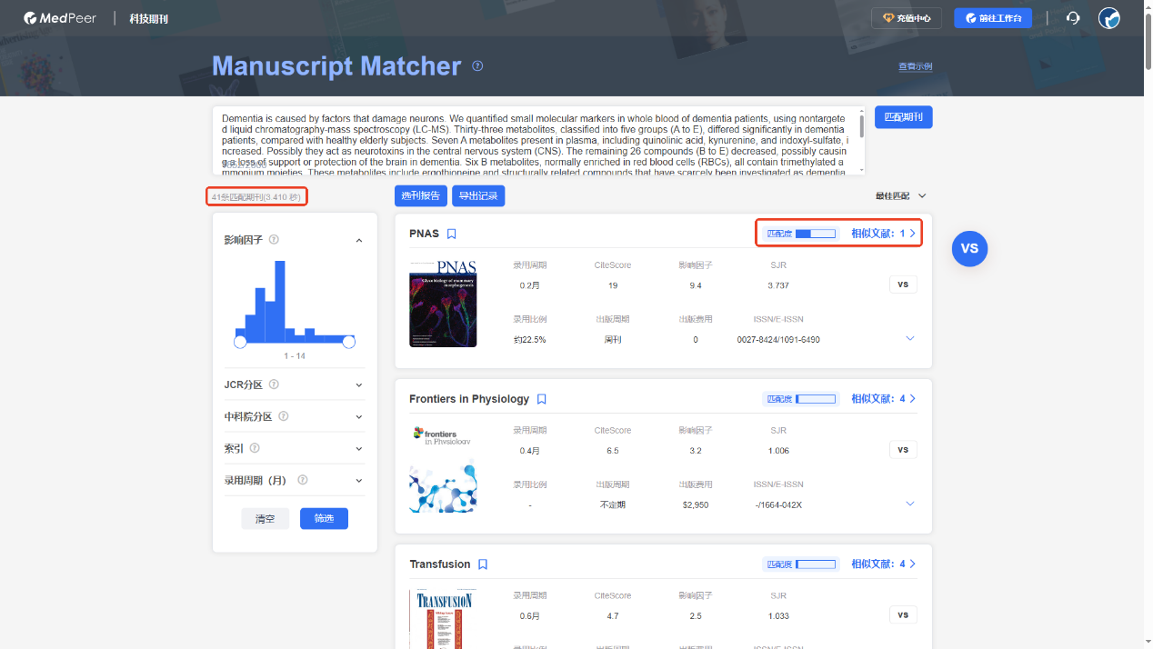1153x649 pixels.
Task: Open the PNAS journal cover thumbnail
Action: [x=443, y=303]
